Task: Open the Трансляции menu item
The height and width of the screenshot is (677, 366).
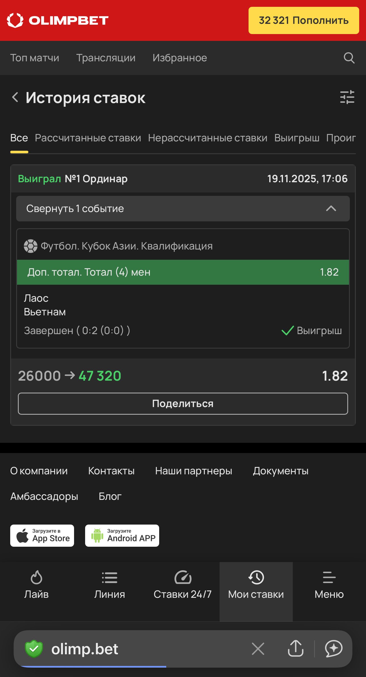Action: (106, 58)
